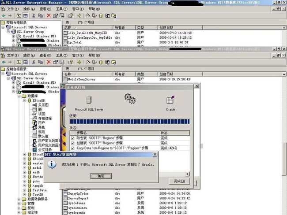Toggle checkbox for 创建表 "SCOTT"."Regions" step
Screen dimensions: 287x215
[x=73, y=143]
